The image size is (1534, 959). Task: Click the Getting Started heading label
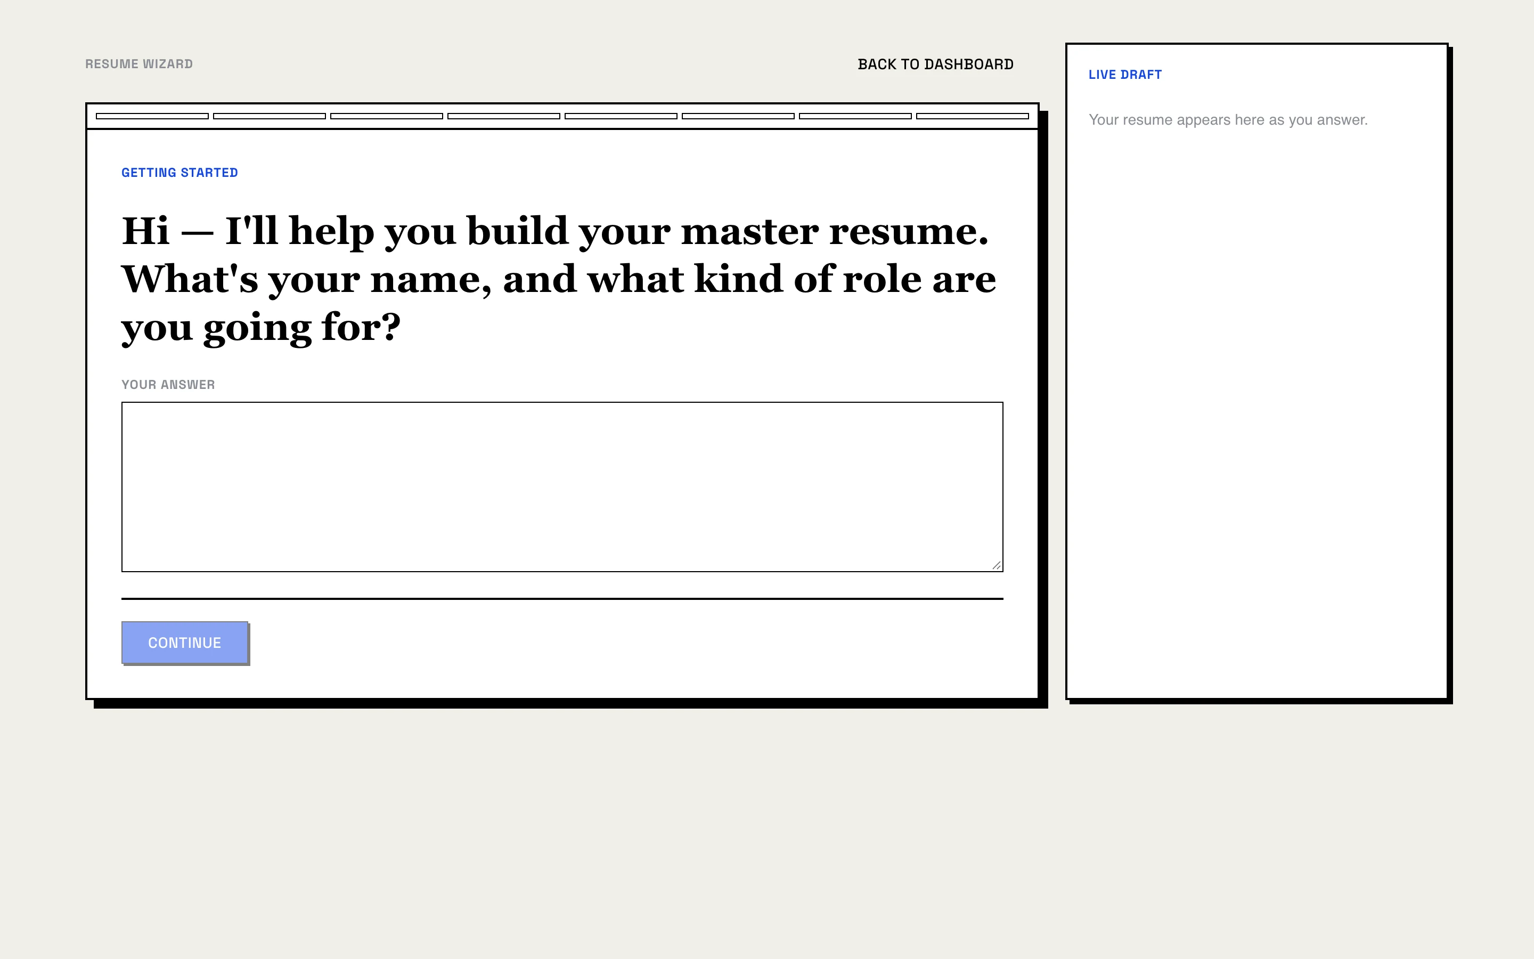point(179,173)
